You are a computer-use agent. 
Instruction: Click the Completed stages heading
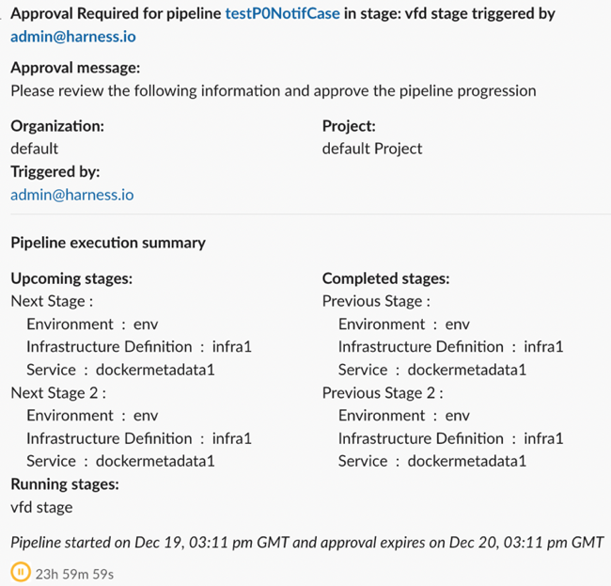coord(385,278)
